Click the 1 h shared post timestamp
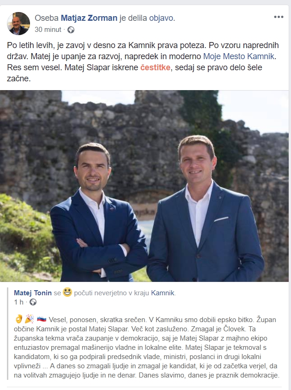Screen dimensions: 291x390 point(18,302)
